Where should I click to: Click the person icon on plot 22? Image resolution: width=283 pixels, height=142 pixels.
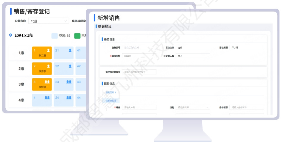(70, 66)
